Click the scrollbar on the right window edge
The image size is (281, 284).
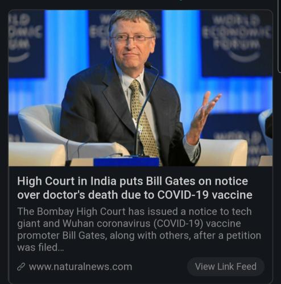[280, 36]
